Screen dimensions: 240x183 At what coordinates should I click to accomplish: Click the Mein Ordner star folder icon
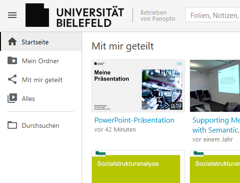(x=12, y=60)
